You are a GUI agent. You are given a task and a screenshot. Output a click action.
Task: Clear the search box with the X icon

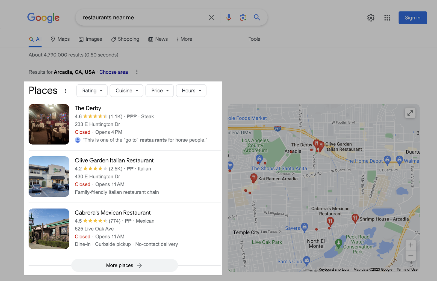pos(211,17)
